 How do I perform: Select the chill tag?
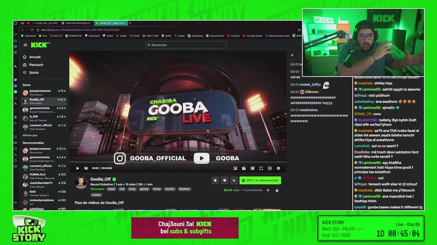(122, 189)
